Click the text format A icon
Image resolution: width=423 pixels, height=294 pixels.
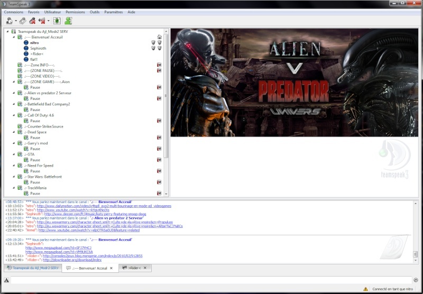point(6,280)
